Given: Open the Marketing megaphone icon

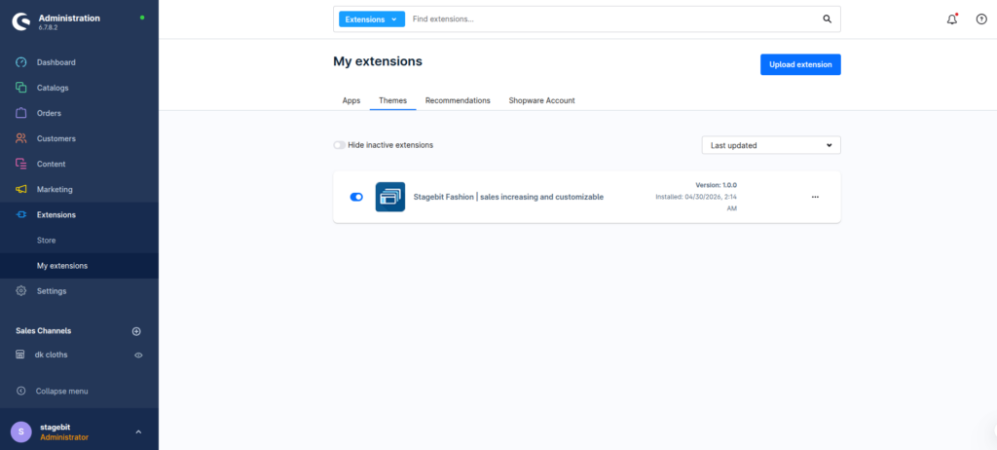Looking at the screenshot, I should (x=21, y=190).
